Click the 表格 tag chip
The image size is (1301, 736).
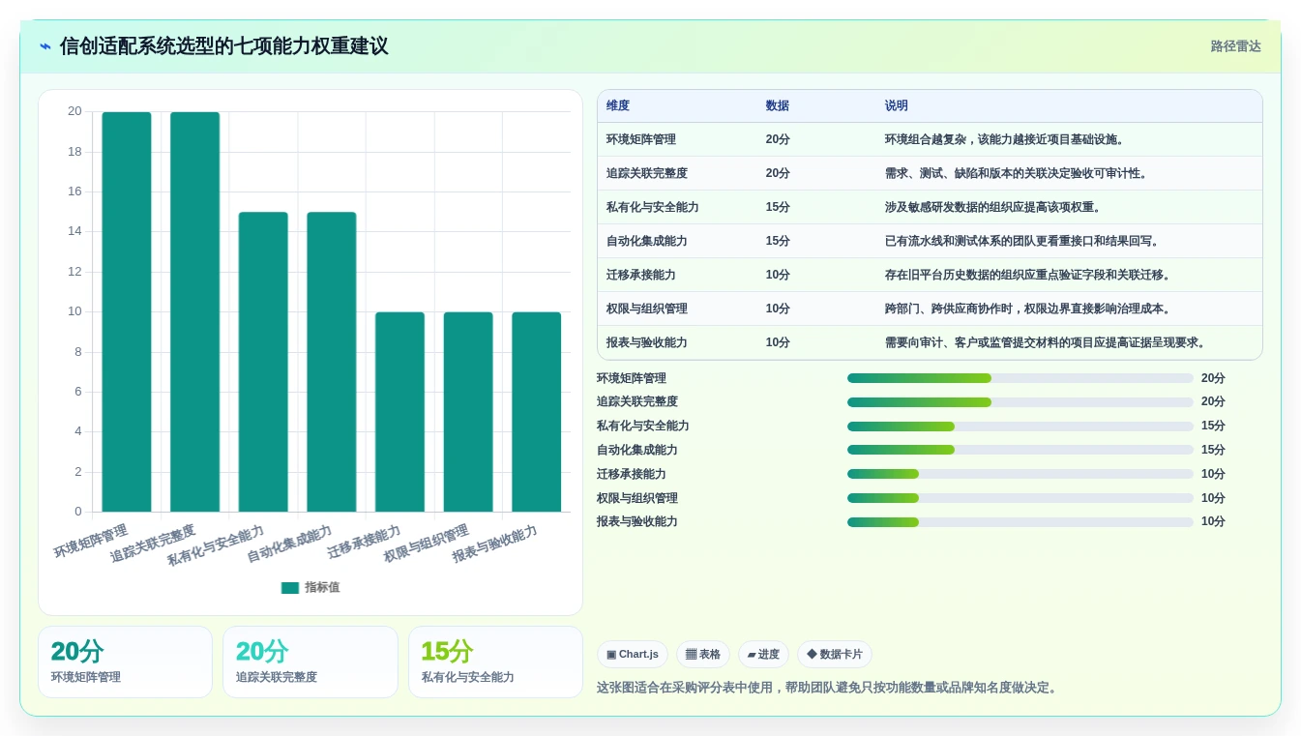pyautogui.click(x=703, y=655)
